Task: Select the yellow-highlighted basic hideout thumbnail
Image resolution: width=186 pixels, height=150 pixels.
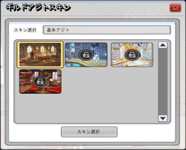Action: click(x=40, y=54)
